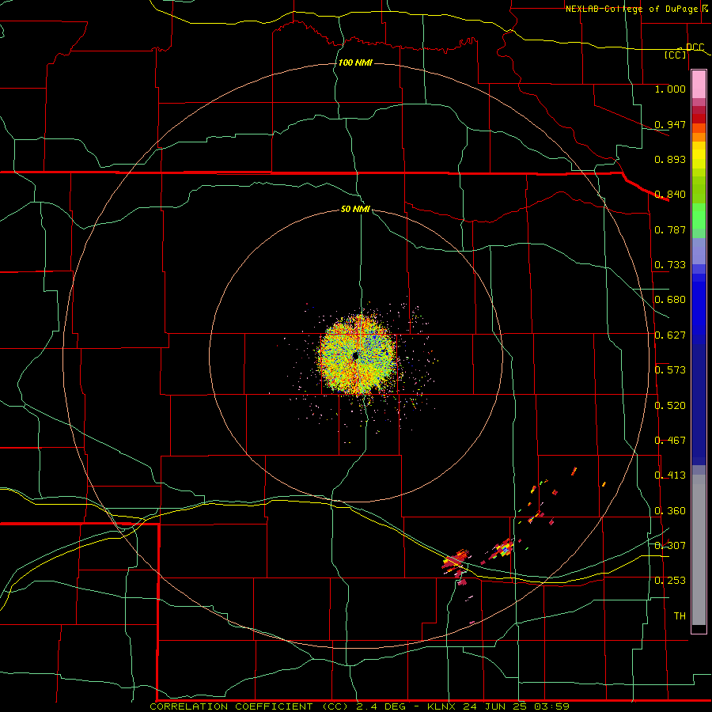The image size is (712, 712).
Task: Select the 0.840 scale value
Action: (670, 195)
